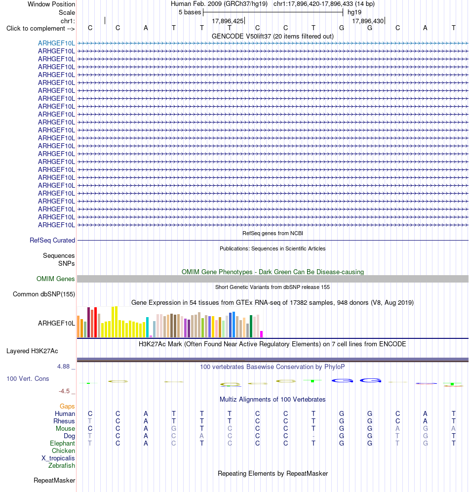This screenshot has height=492, width=469.
Task: Select the Elephant alignment row label
Action: pyautogui.click(x=62, y=444)
